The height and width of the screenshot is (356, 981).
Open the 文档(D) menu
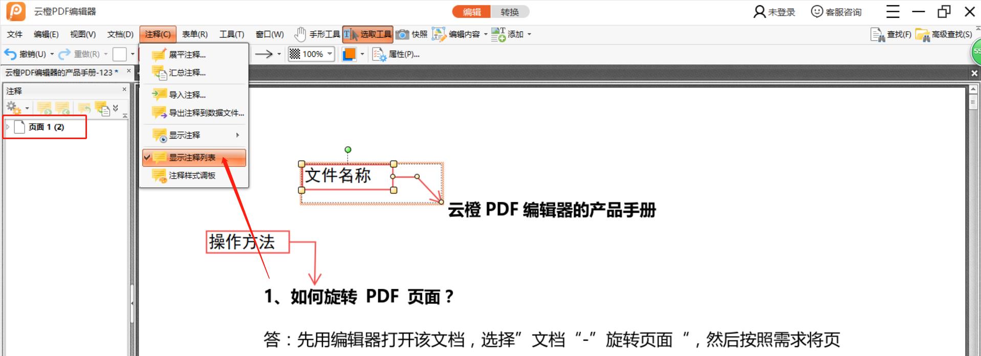[x=120, y=34]
